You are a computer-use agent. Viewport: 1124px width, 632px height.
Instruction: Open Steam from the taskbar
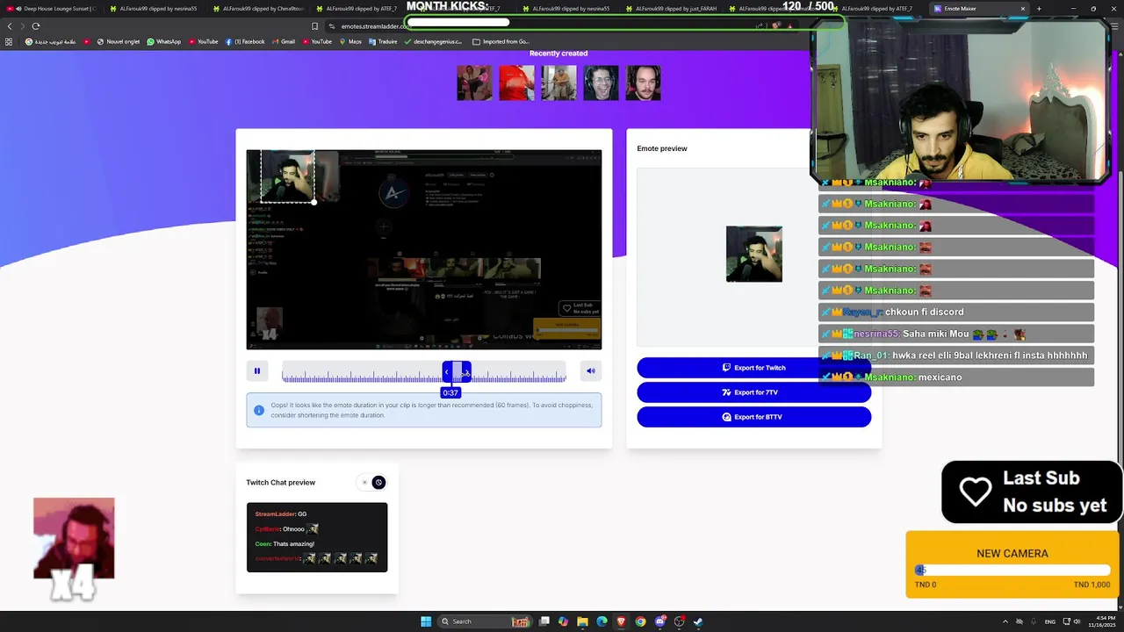698,621
